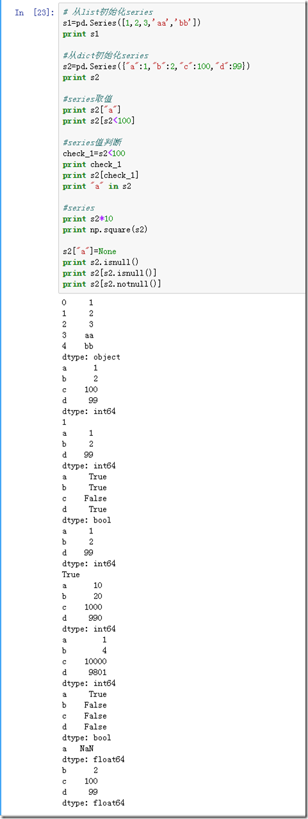Viewport: 308px width, 819px height.
Task: Click the 'print s2[s2.notnull()]' code line
Action: [112, 285]
